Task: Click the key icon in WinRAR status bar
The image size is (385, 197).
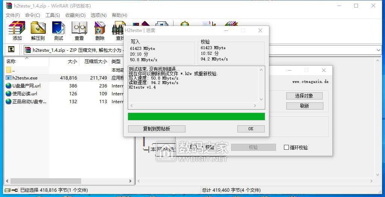Action: (15, 190)
